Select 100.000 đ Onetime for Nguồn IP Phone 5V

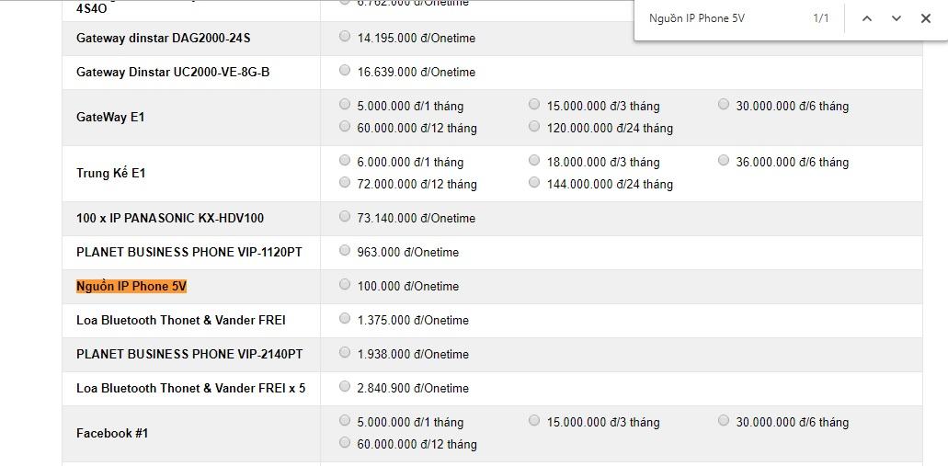pos(345,284)
